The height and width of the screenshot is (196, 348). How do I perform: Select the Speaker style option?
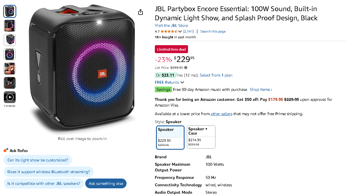coord(170,137)
